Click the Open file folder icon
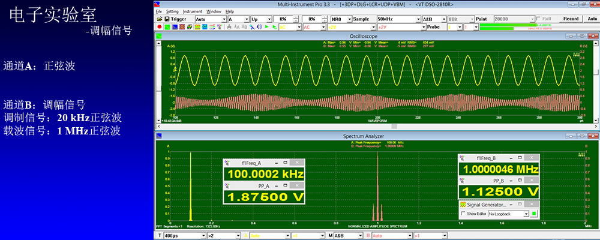 pos(160,19)
